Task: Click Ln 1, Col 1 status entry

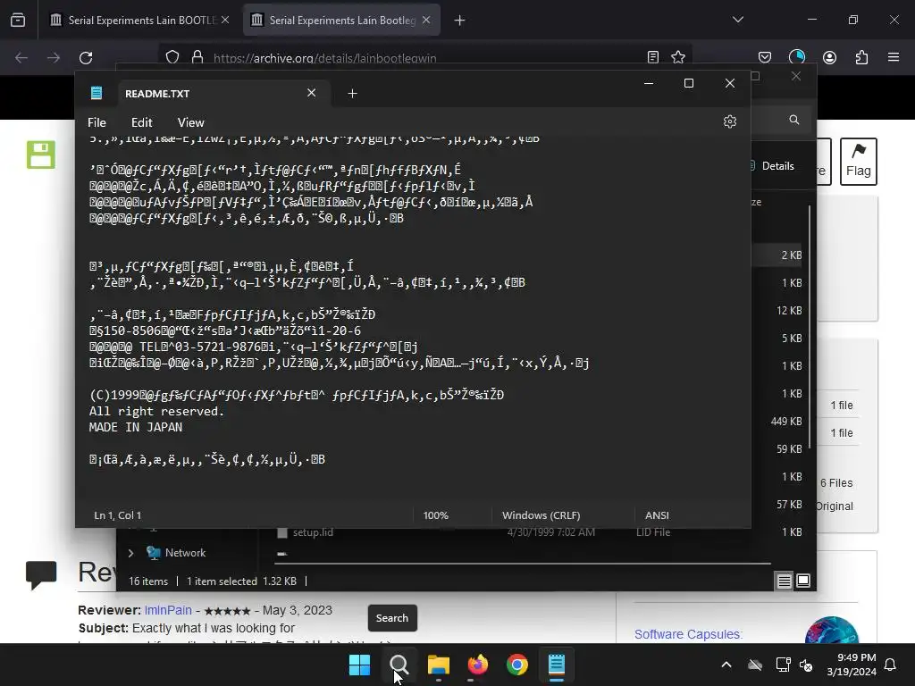Action: [x=117, y=515]
